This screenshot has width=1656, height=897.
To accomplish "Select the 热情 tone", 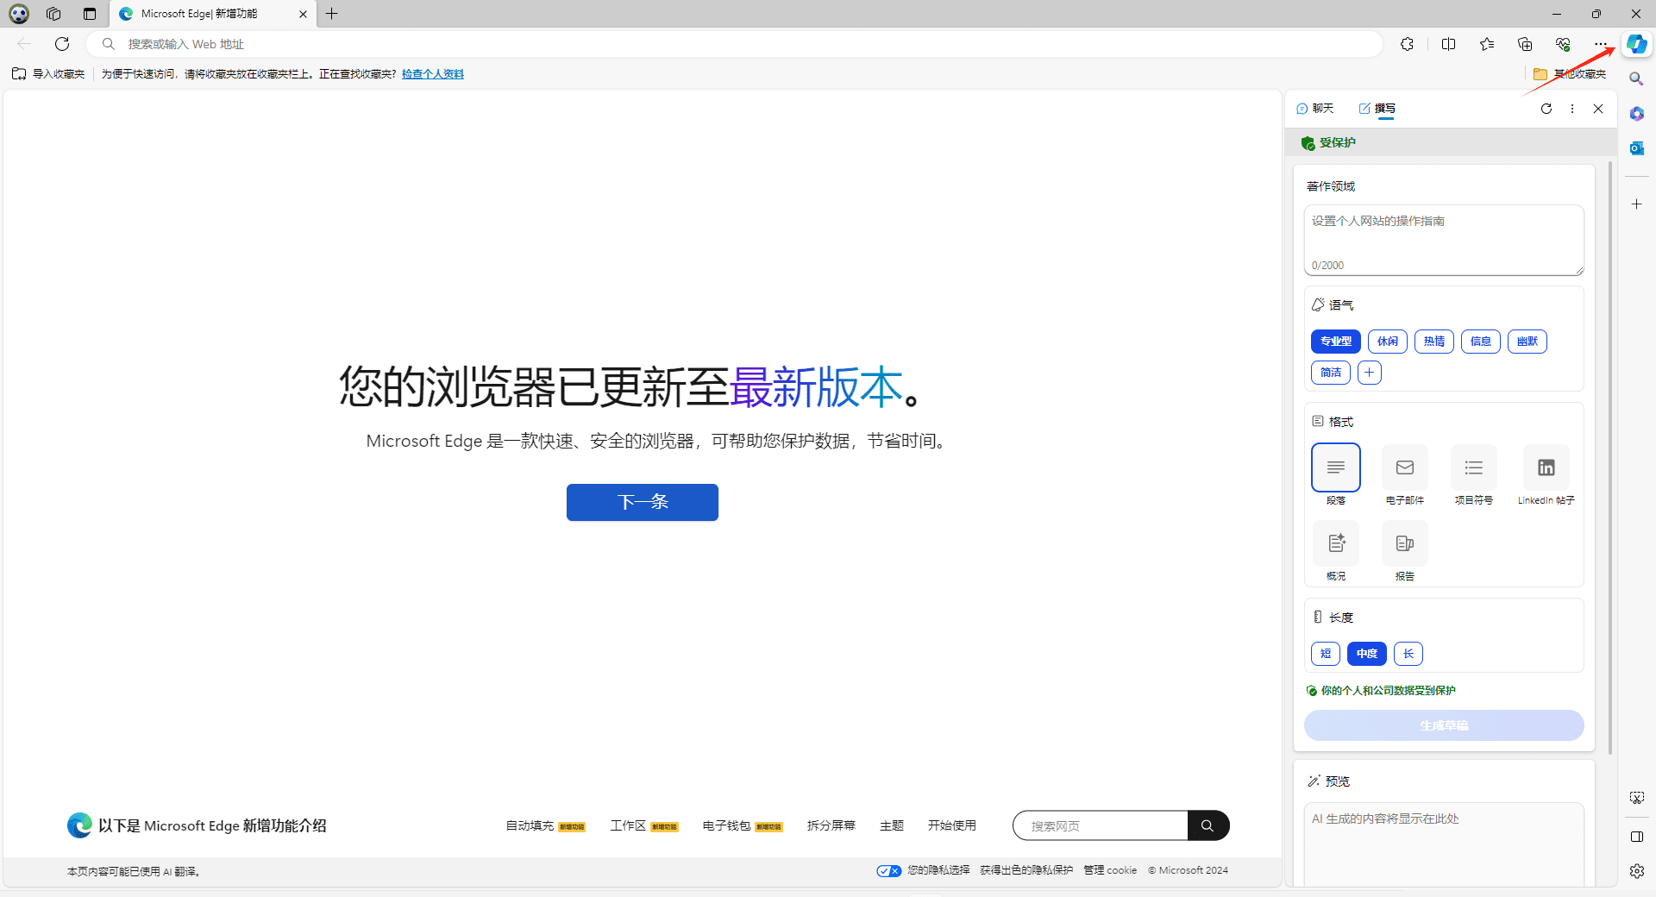I will (x=1434, y=342).
